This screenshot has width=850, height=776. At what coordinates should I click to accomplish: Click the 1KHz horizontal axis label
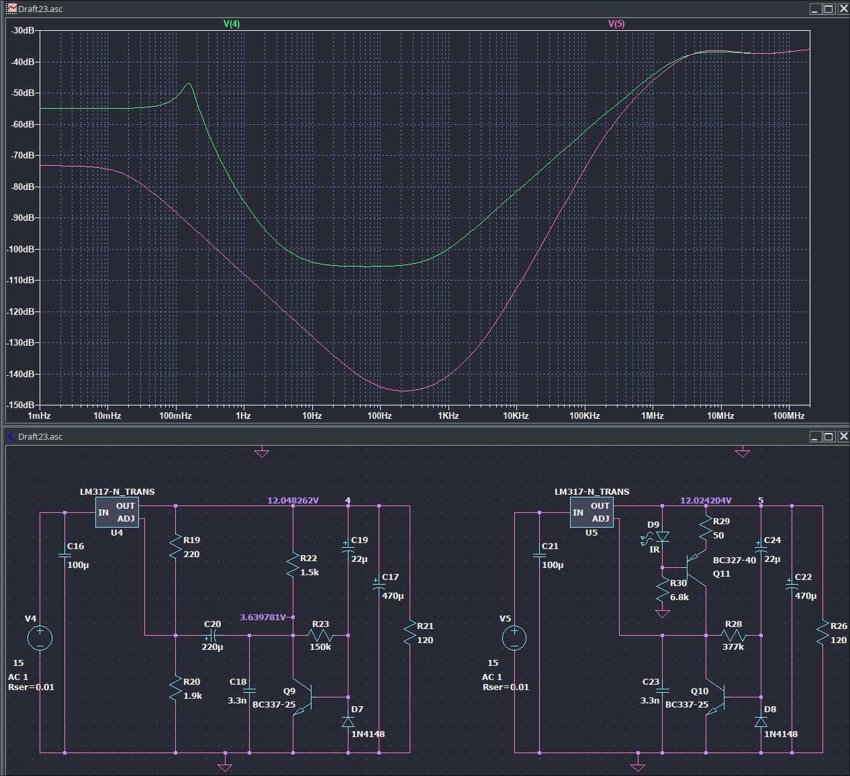(448, 416)
